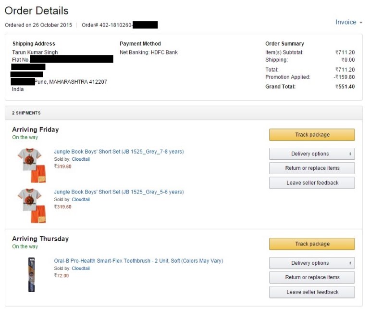
Task: Leave seller feedback for the Friday shipment
Action: [x=312, y=183]
